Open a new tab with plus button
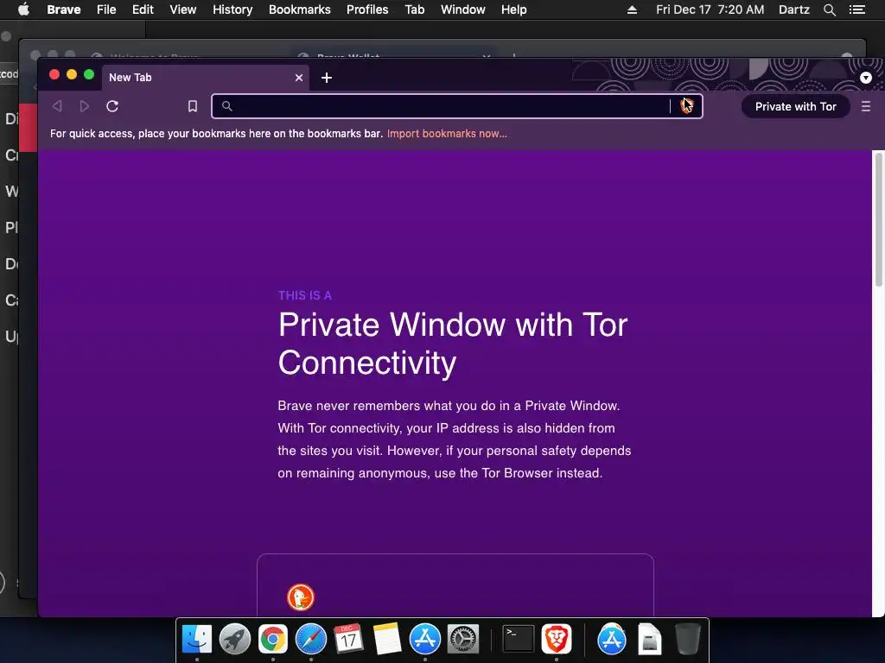Viewport: 885px width, 663px height. (x=326, y=78)
